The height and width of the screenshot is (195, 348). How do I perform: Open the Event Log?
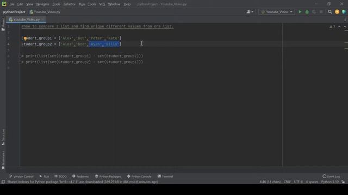coord(331,177)
